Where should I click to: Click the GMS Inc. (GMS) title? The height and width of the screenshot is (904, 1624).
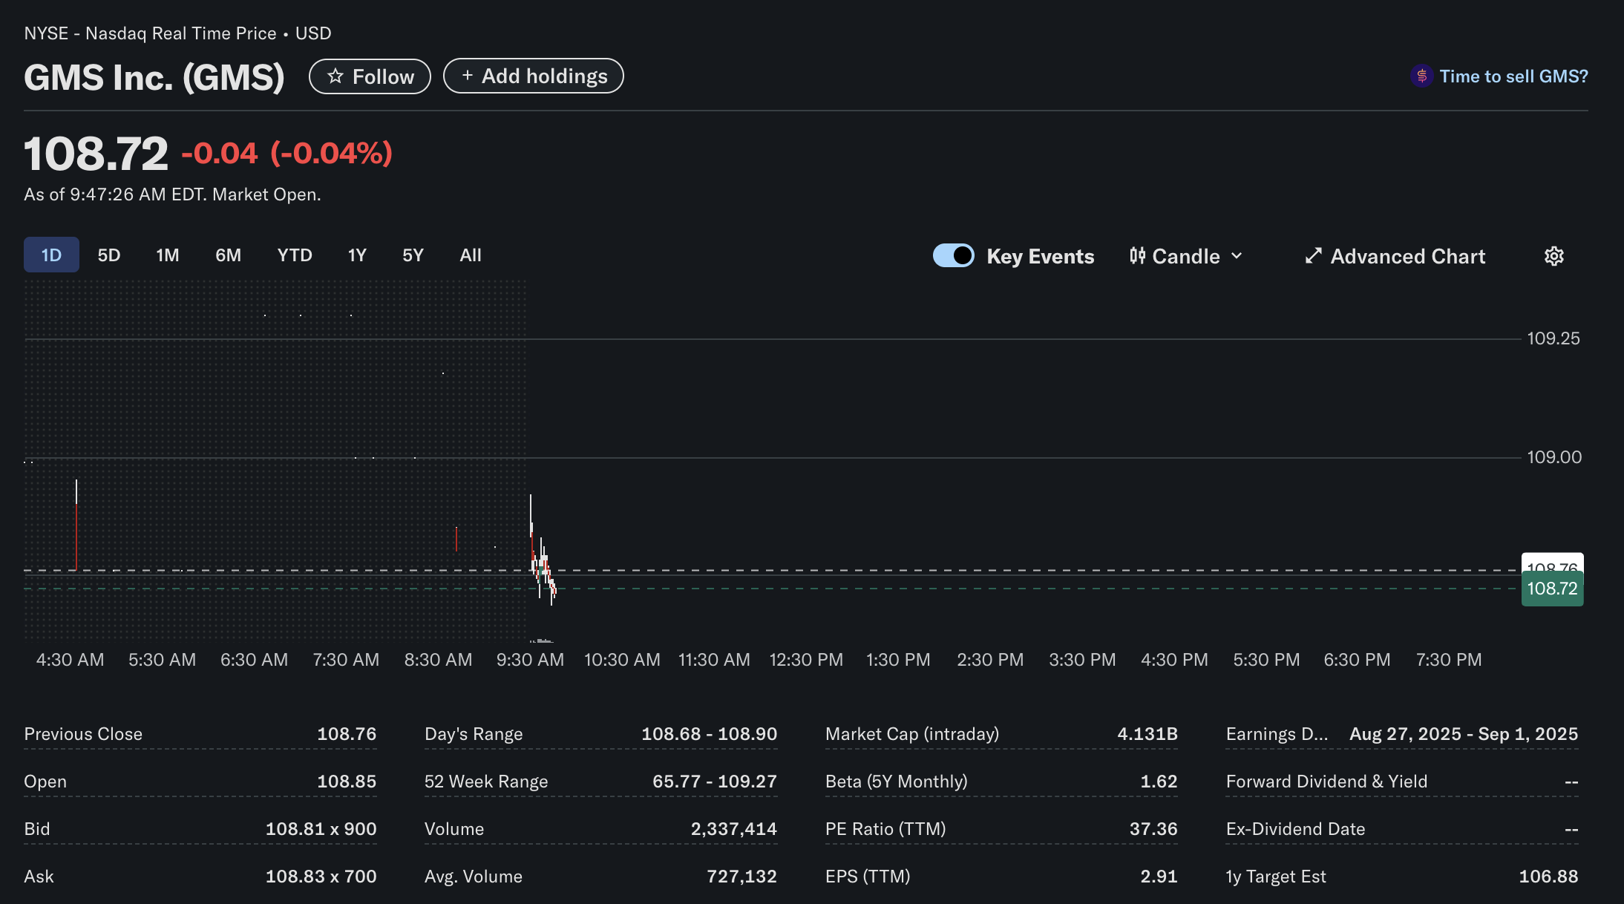click(154, 77)
